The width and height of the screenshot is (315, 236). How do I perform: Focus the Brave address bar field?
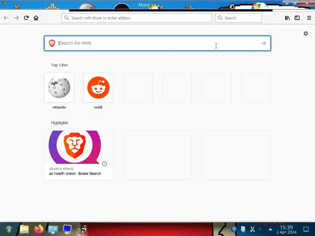pos(137,18)
